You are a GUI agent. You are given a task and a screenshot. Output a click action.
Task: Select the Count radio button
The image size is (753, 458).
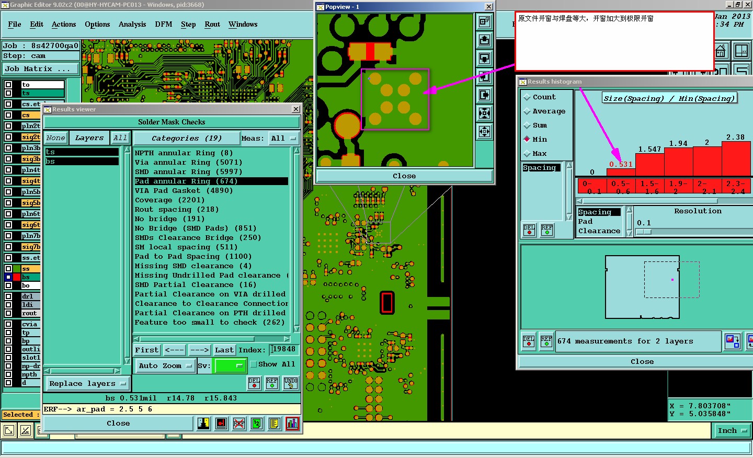[527, 97]
